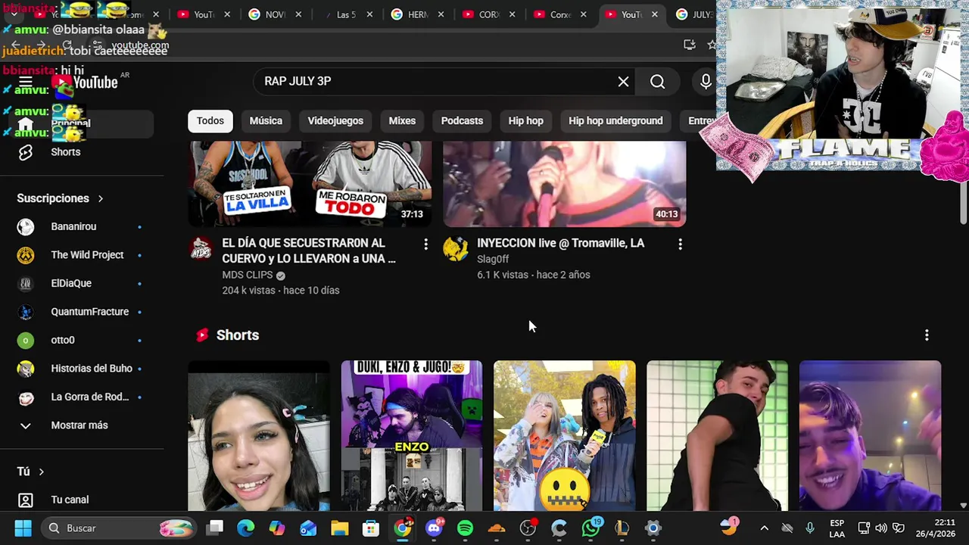
Task: Show hidden system tray icons chevron
Action: [764, 528]
